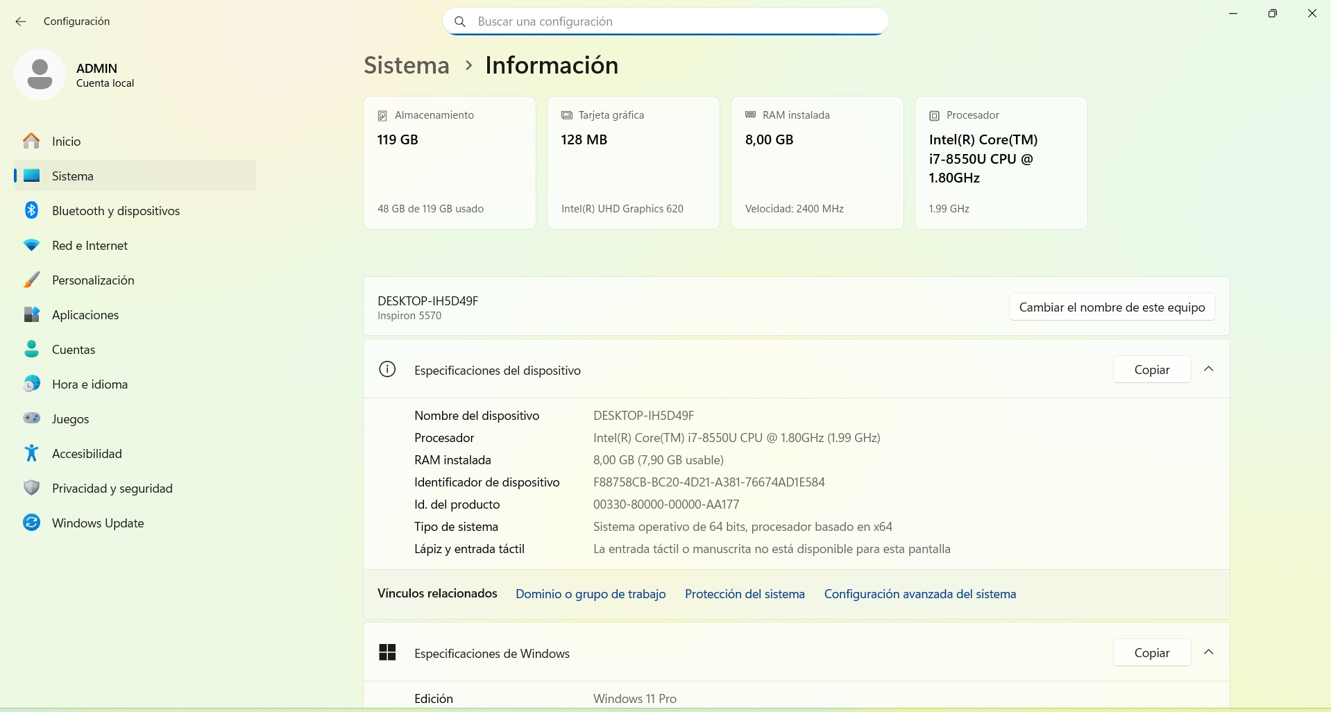1331x712 pixels.
Task: Open Personalización paintbrush icon
Action: [31, 280]
